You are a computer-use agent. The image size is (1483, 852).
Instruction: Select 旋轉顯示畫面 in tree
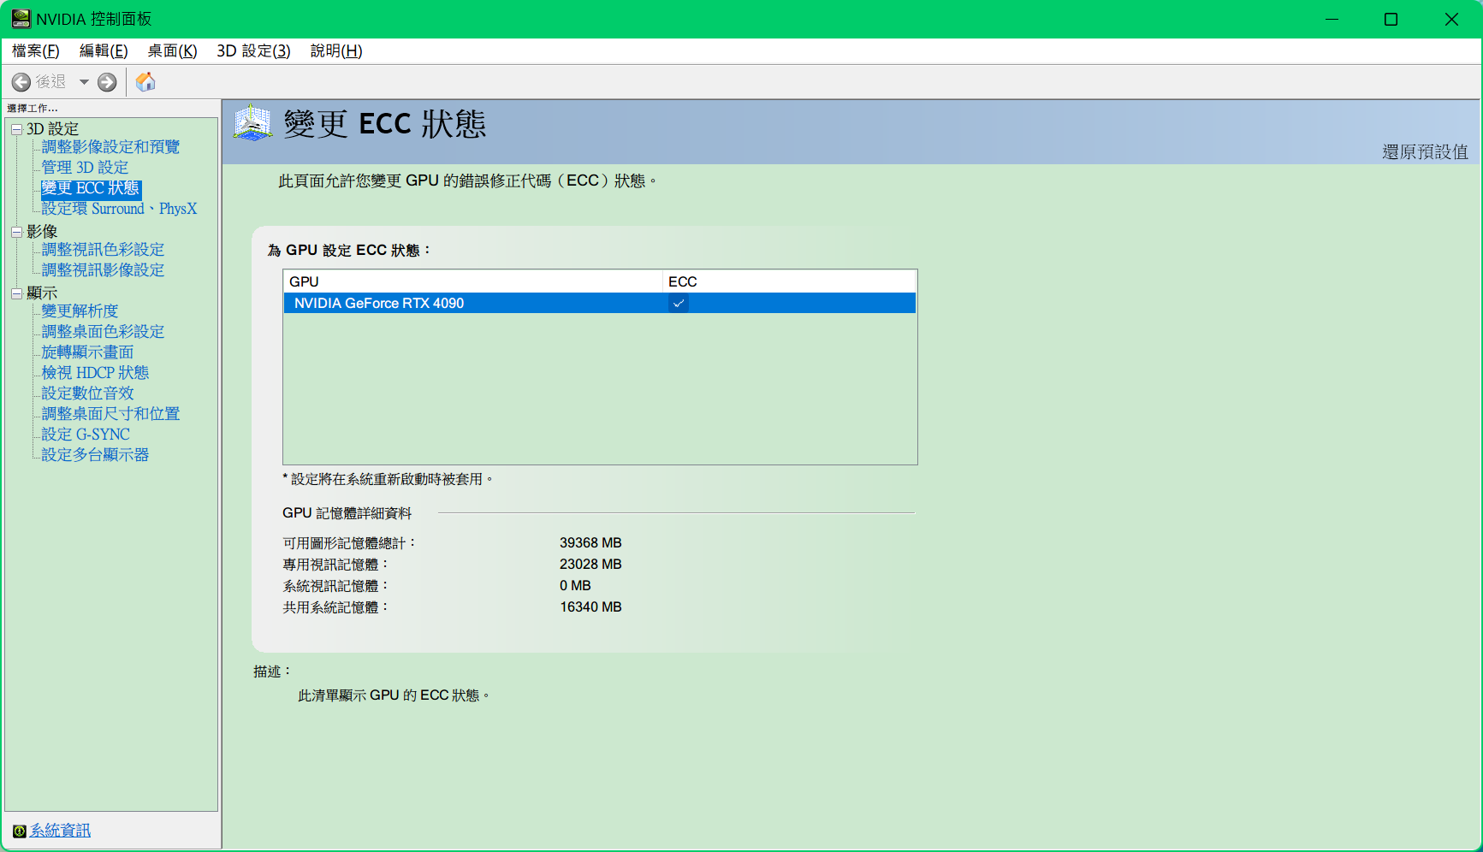pyautogui.click(x=87, y=352)
